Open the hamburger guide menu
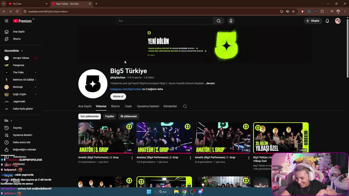Screen dimensions: 349x196 7,21
